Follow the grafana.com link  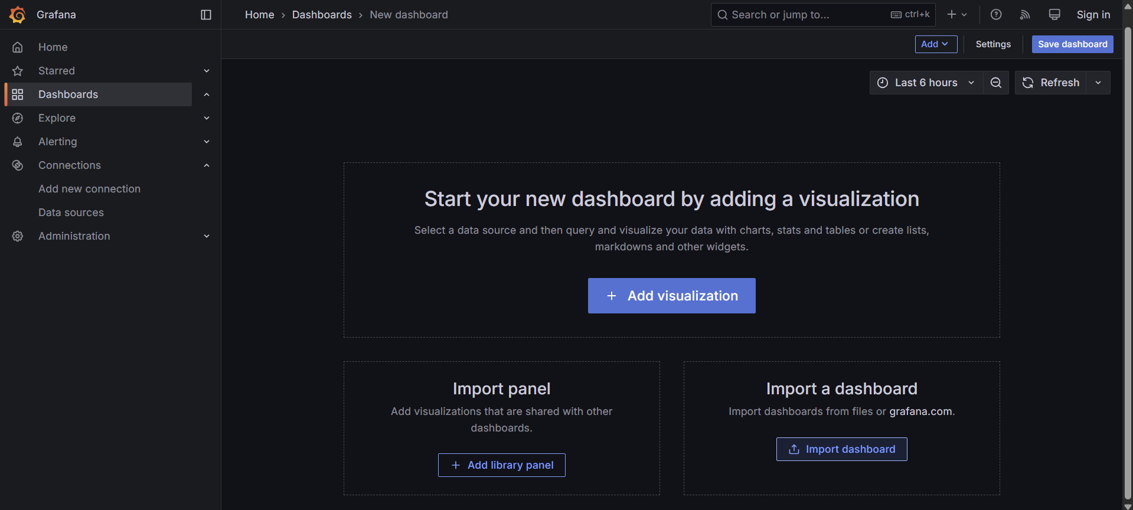click(920, 411)
